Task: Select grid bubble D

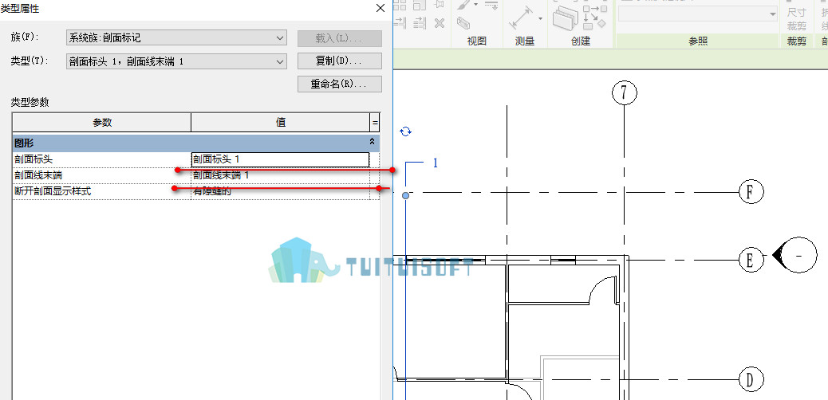Action: click(751, 379)
